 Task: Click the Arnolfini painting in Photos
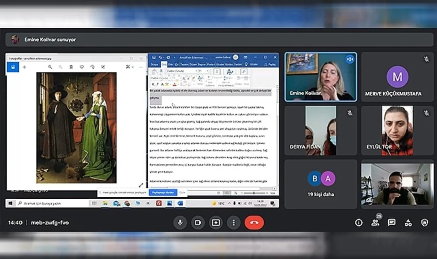click(x=76, y=128)
